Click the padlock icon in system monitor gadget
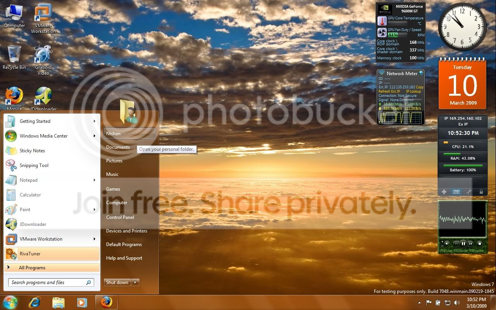Viewport: 496px width, 310px height. 481,192
